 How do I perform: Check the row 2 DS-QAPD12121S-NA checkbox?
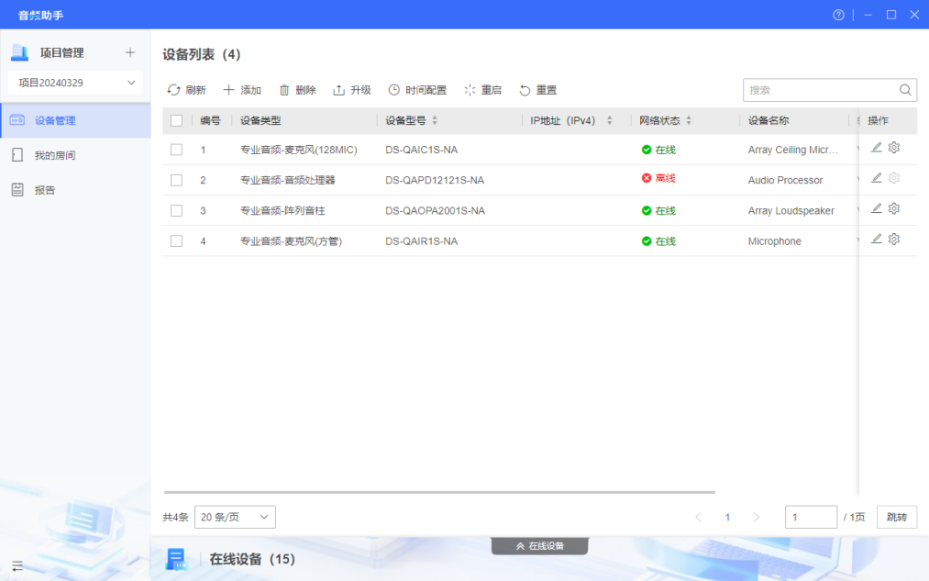(177, 180)
